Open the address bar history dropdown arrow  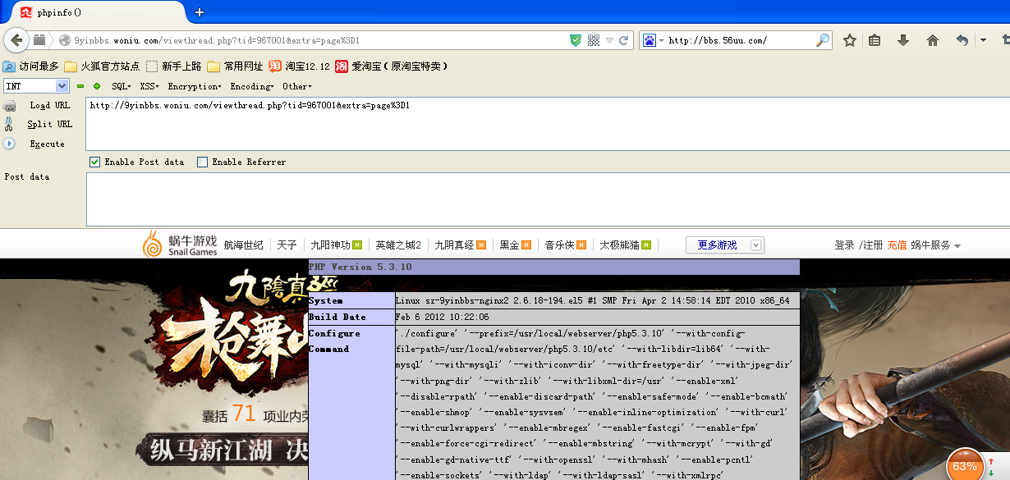610,40
